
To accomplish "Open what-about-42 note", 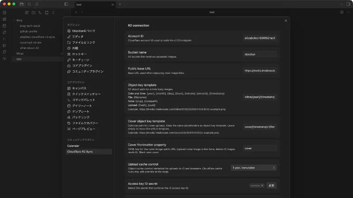I will tap(30, 48).
